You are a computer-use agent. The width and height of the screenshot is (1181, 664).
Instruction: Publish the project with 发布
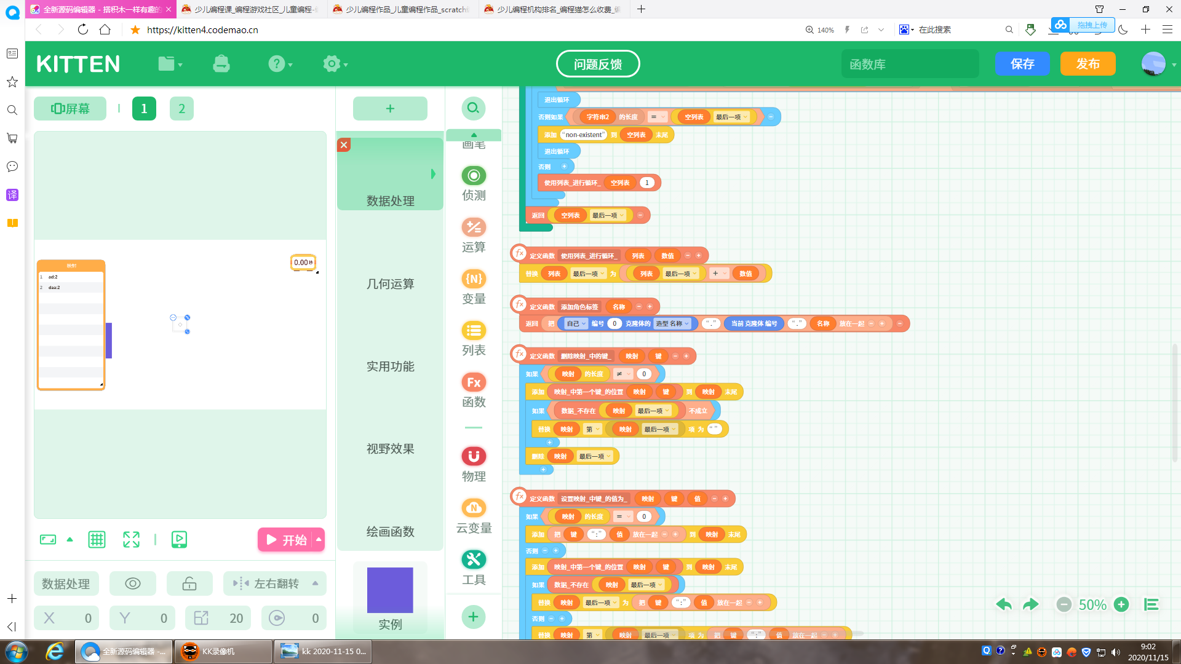pyautogui.click(x=1088, y=63)
